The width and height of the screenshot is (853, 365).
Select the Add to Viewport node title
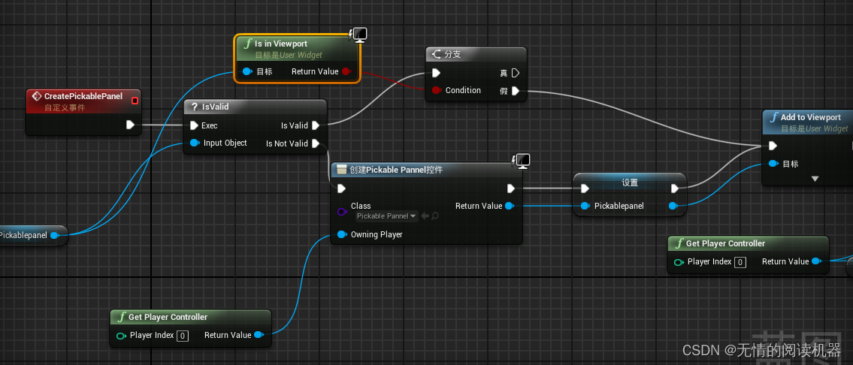click(811, 117)
